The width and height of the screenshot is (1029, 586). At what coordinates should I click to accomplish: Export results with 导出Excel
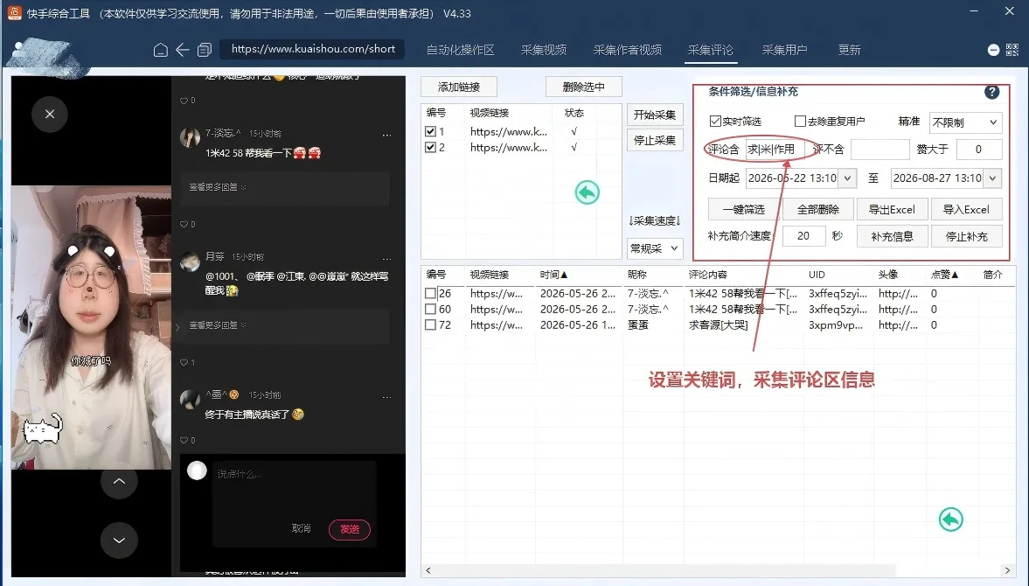[892, 209]
